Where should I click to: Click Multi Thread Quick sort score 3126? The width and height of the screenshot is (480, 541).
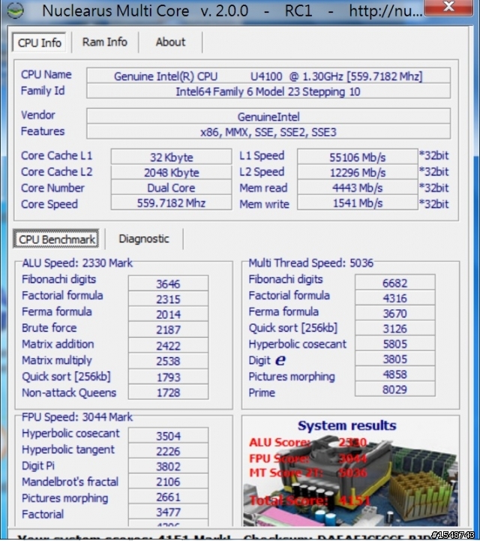pos(394,329)
